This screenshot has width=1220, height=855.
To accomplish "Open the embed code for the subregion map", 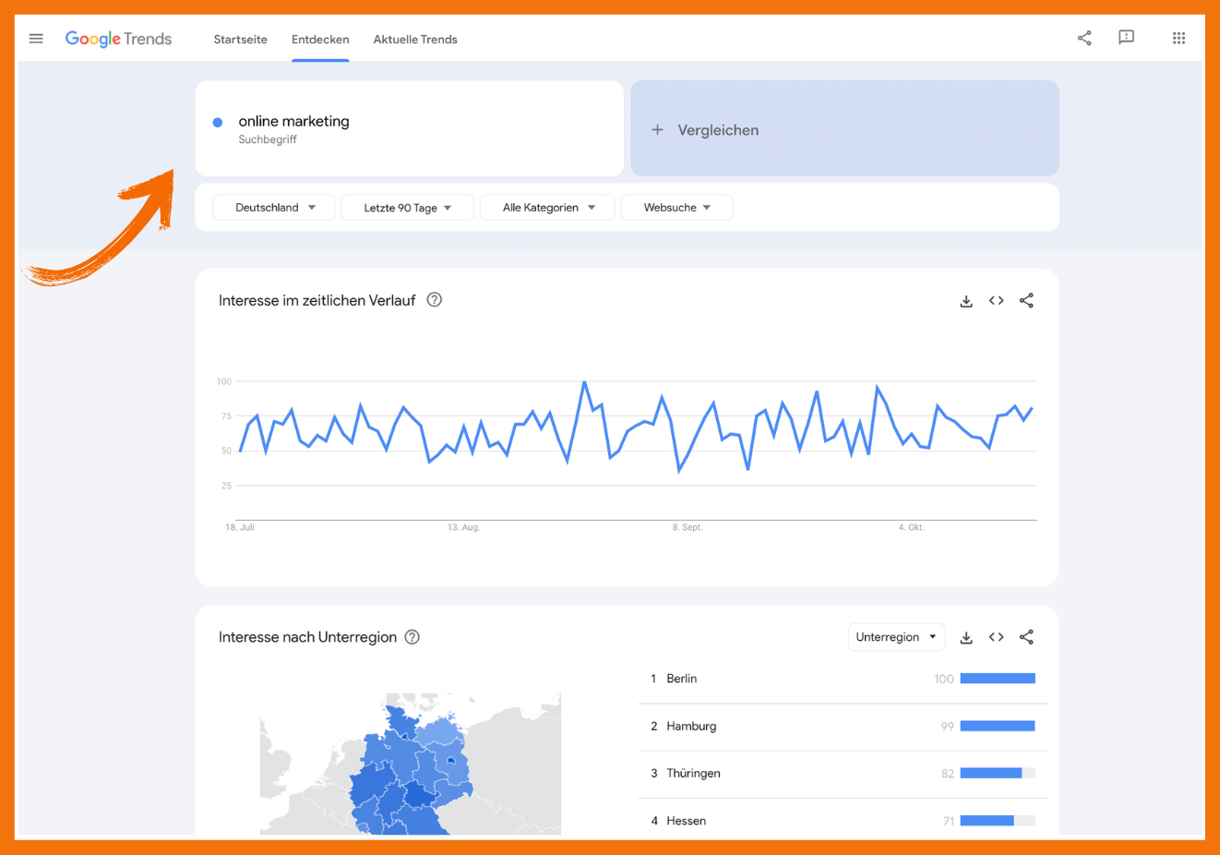I will click(996, 637).
